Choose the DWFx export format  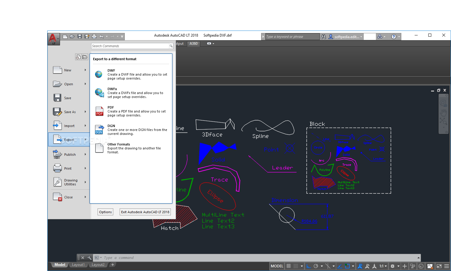131,93
